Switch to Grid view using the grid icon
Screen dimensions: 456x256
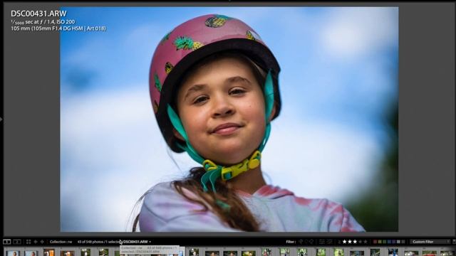click(28, 242)
